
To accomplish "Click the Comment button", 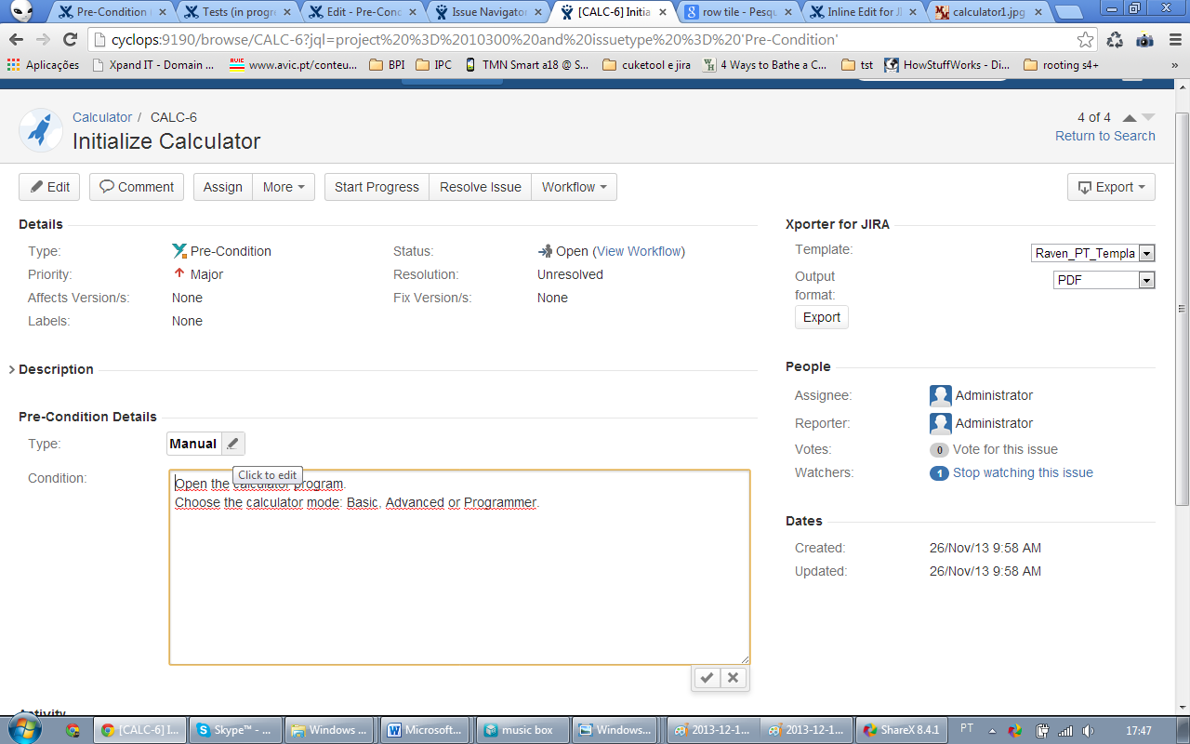I will coord(137,187).
